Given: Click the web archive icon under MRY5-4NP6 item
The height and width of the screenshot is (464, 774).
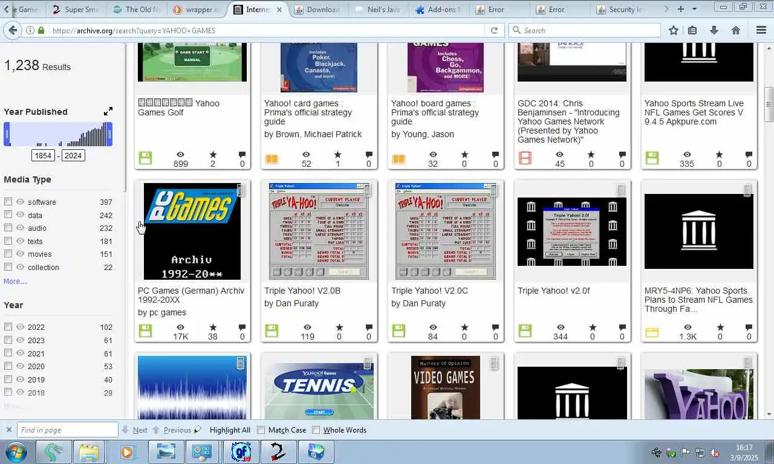Looking at the screenshot, I should click(652, 332).
